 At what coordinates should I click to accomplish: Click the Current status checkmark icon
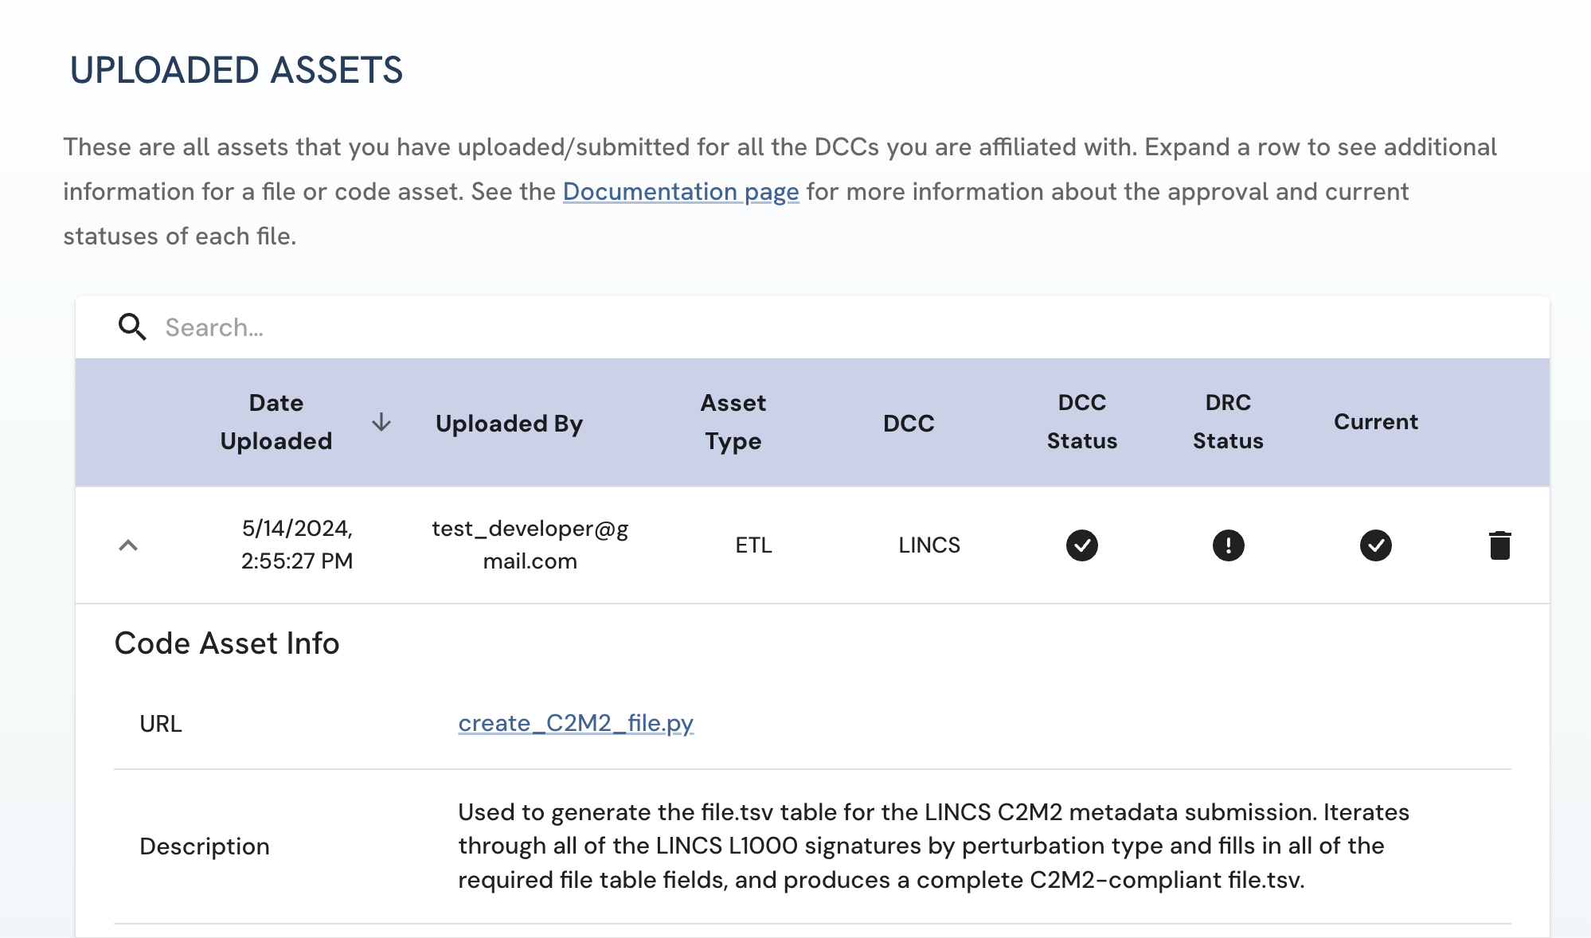tap(1375, 545)
